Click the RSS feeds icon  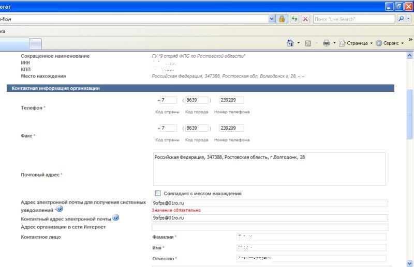tap(308, 43)
